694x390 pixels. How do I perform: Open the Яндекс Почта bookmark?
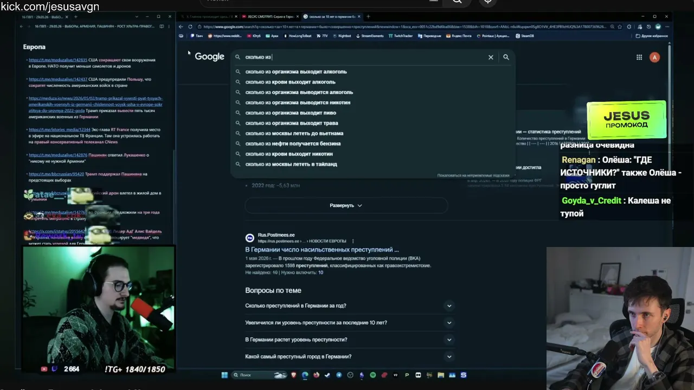click(x=459, y=36)
